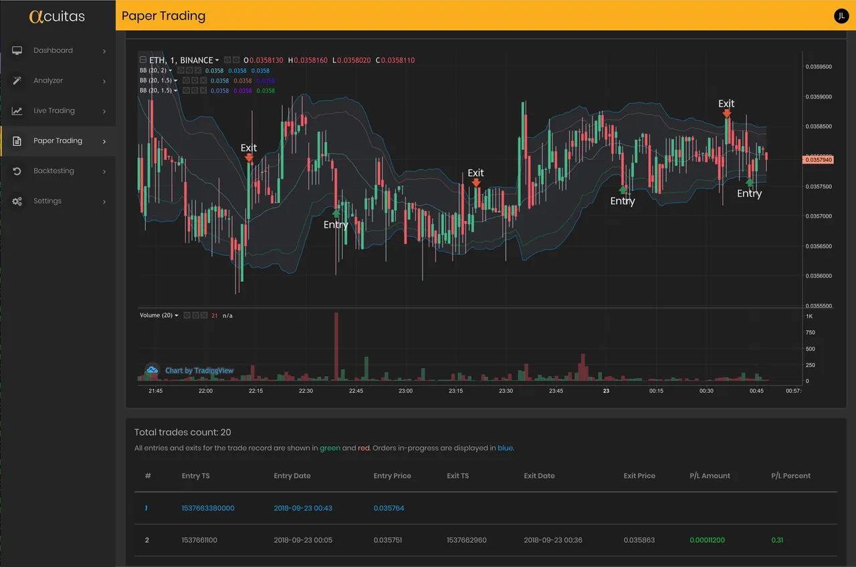
Task: Select Paper Trading in the sidebar
Action: point(58,141)
